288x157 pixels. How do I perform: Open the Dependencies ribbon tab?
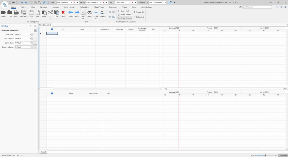point(69,7)
